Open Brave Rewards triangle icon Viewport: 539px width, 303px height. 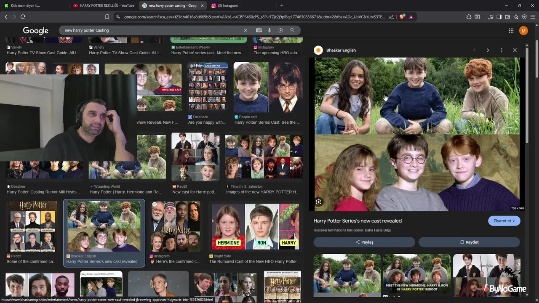coord(411,17)
